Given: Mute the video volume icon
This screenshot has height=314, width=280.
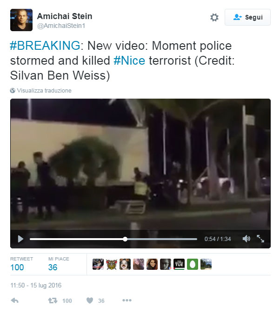Looking at the screenshot, I should [246, 239].
